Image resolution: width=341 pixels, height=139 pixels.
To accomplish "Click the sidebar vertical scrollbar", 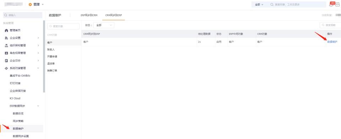I will [x=44, y=57].
